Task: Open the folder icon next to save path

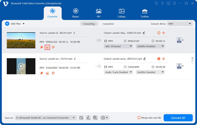Action: pyautogui.click(x=81, y=118)
